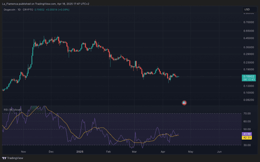Click the 0.19000 price axis label
Image resolution: width=260 pixels, height=162 pixels.
(249, 70)
